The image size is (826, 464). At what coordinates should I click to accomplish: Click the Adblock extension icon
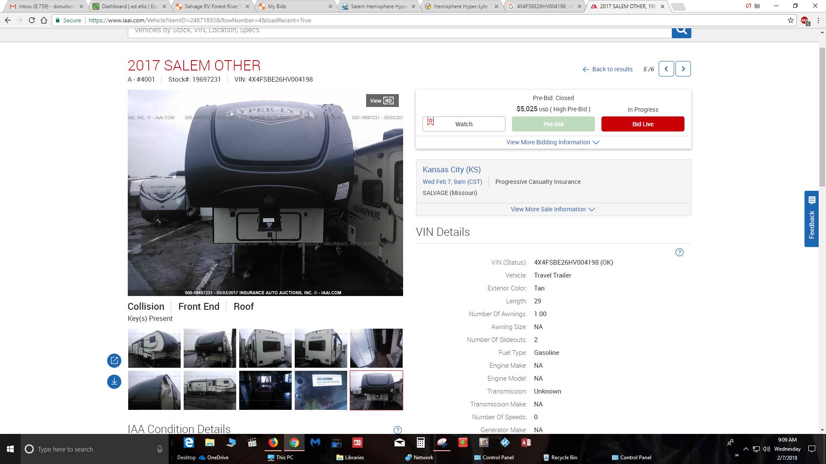(x=804, y=21)
